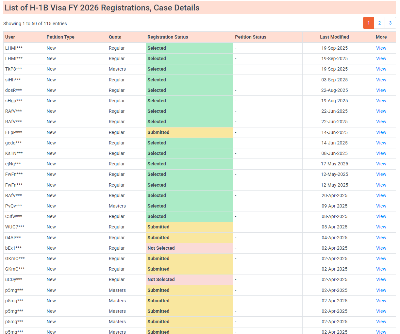Open View link for TkP8*** row
The height and width of the screenshot is (334, 400).
point(381,69)
